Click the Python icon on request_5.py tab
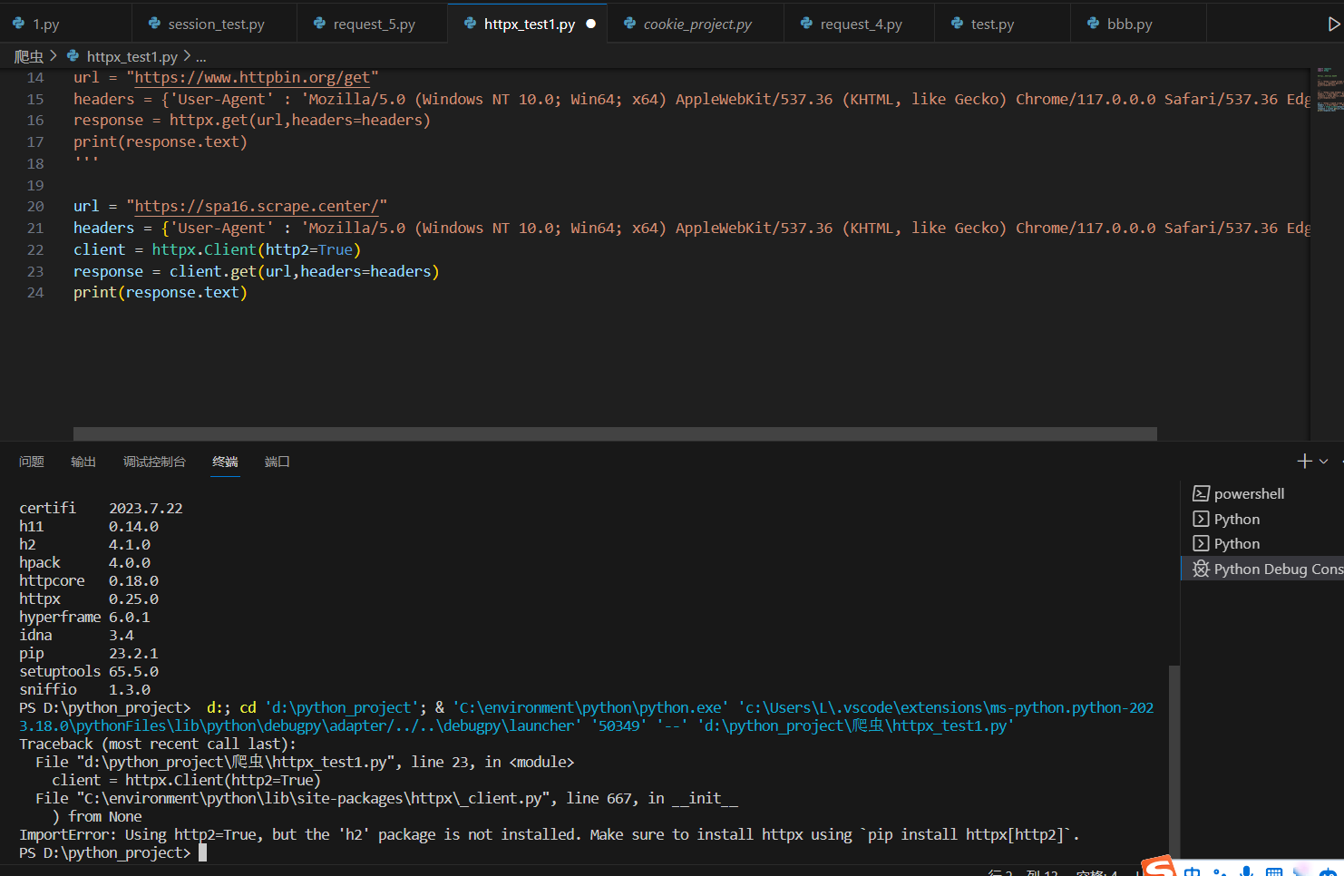This screenshot has height=876, width=1344. point(319,24)
